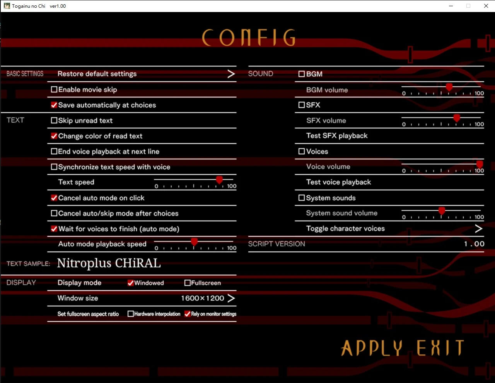Click the SOUND section label
Image resolution: width=495 pixels, height=383 pixels.
pyautogui.click(x=261, y=74)
